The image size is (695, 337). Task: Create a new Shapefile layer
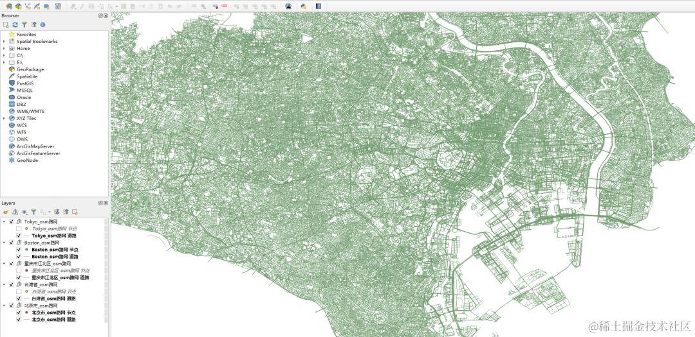[x=28, y=6]
